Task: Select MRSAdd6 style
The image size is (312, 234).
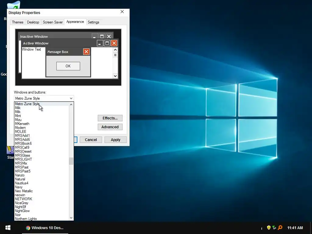Action: 41,140
